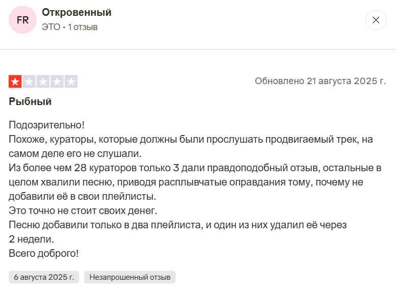Click the second gray rating star

(x=29, y=82)
